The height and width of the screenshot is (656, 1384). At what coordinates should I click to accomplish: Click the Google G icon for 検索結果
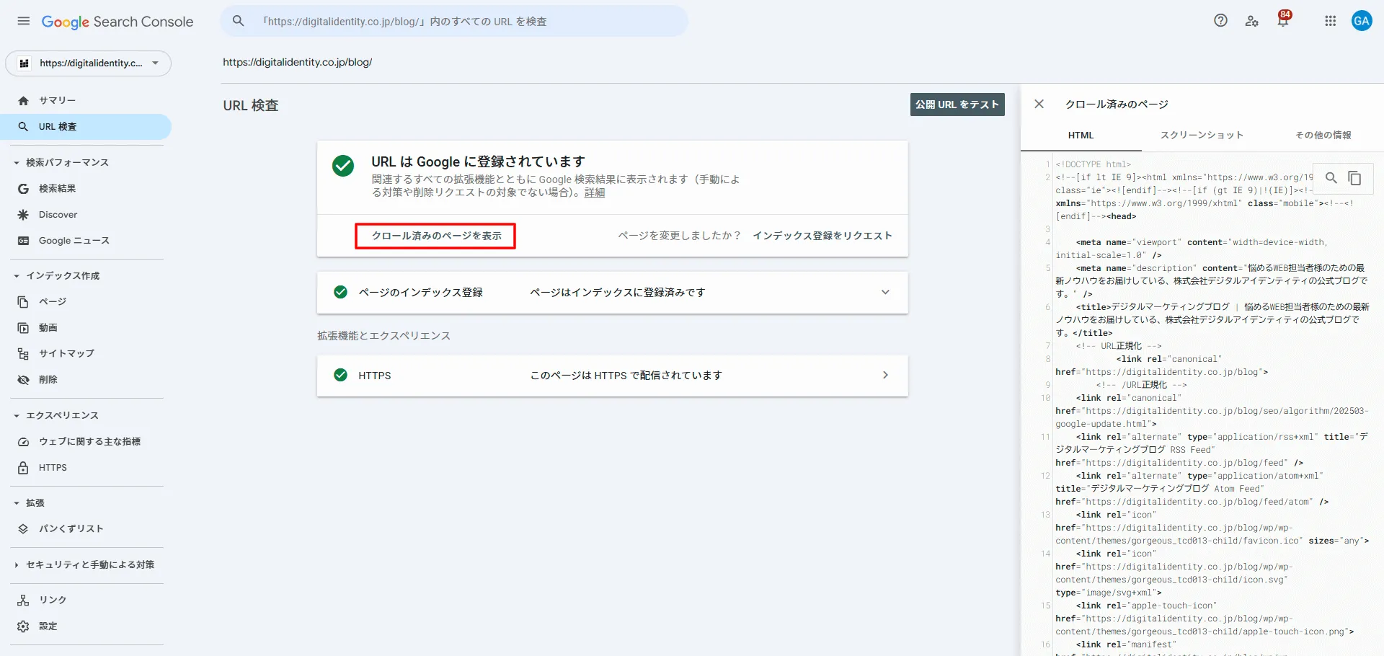[24, 188]
